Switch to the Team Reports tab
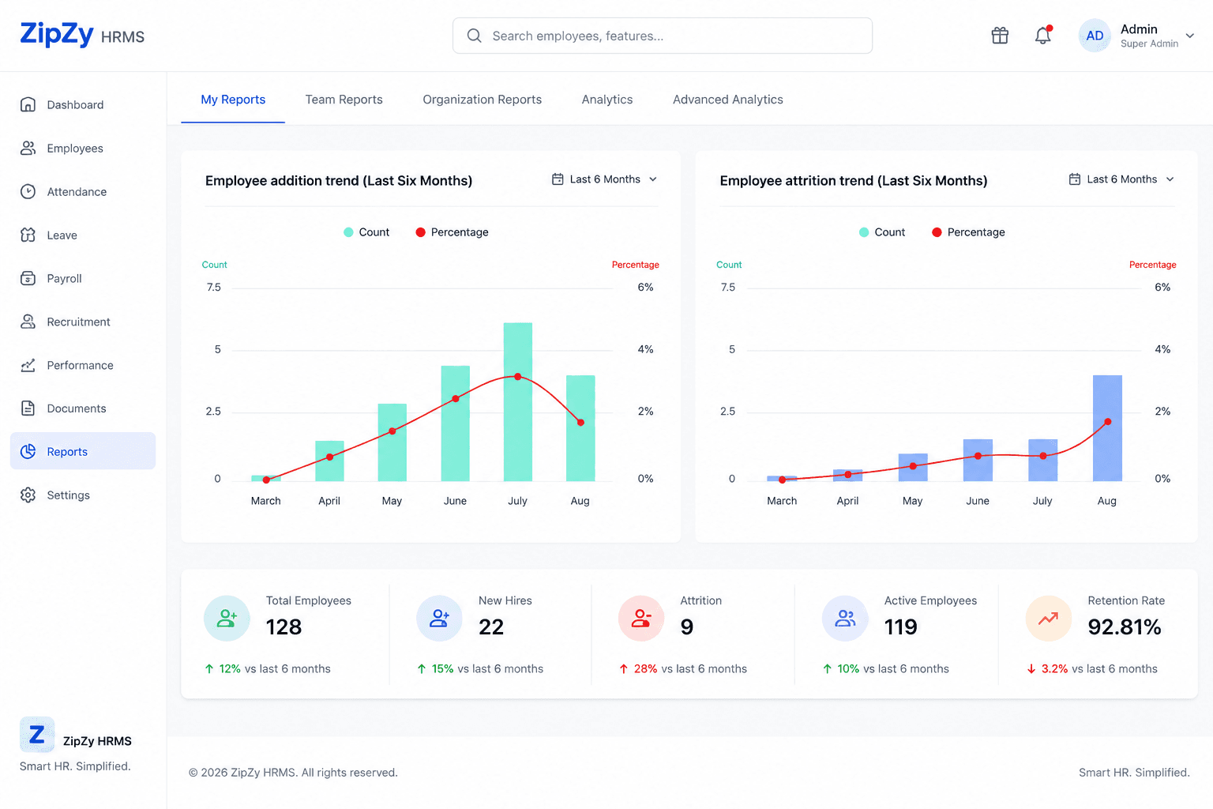 344,100
